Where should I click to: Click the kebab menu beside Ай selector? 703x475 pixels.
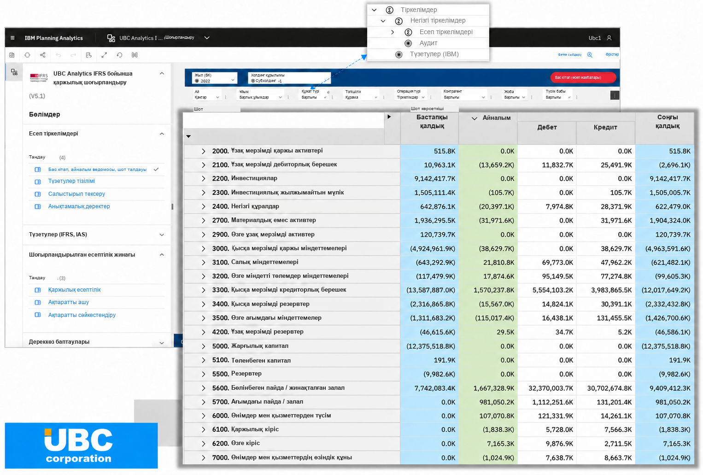point(226,97)
